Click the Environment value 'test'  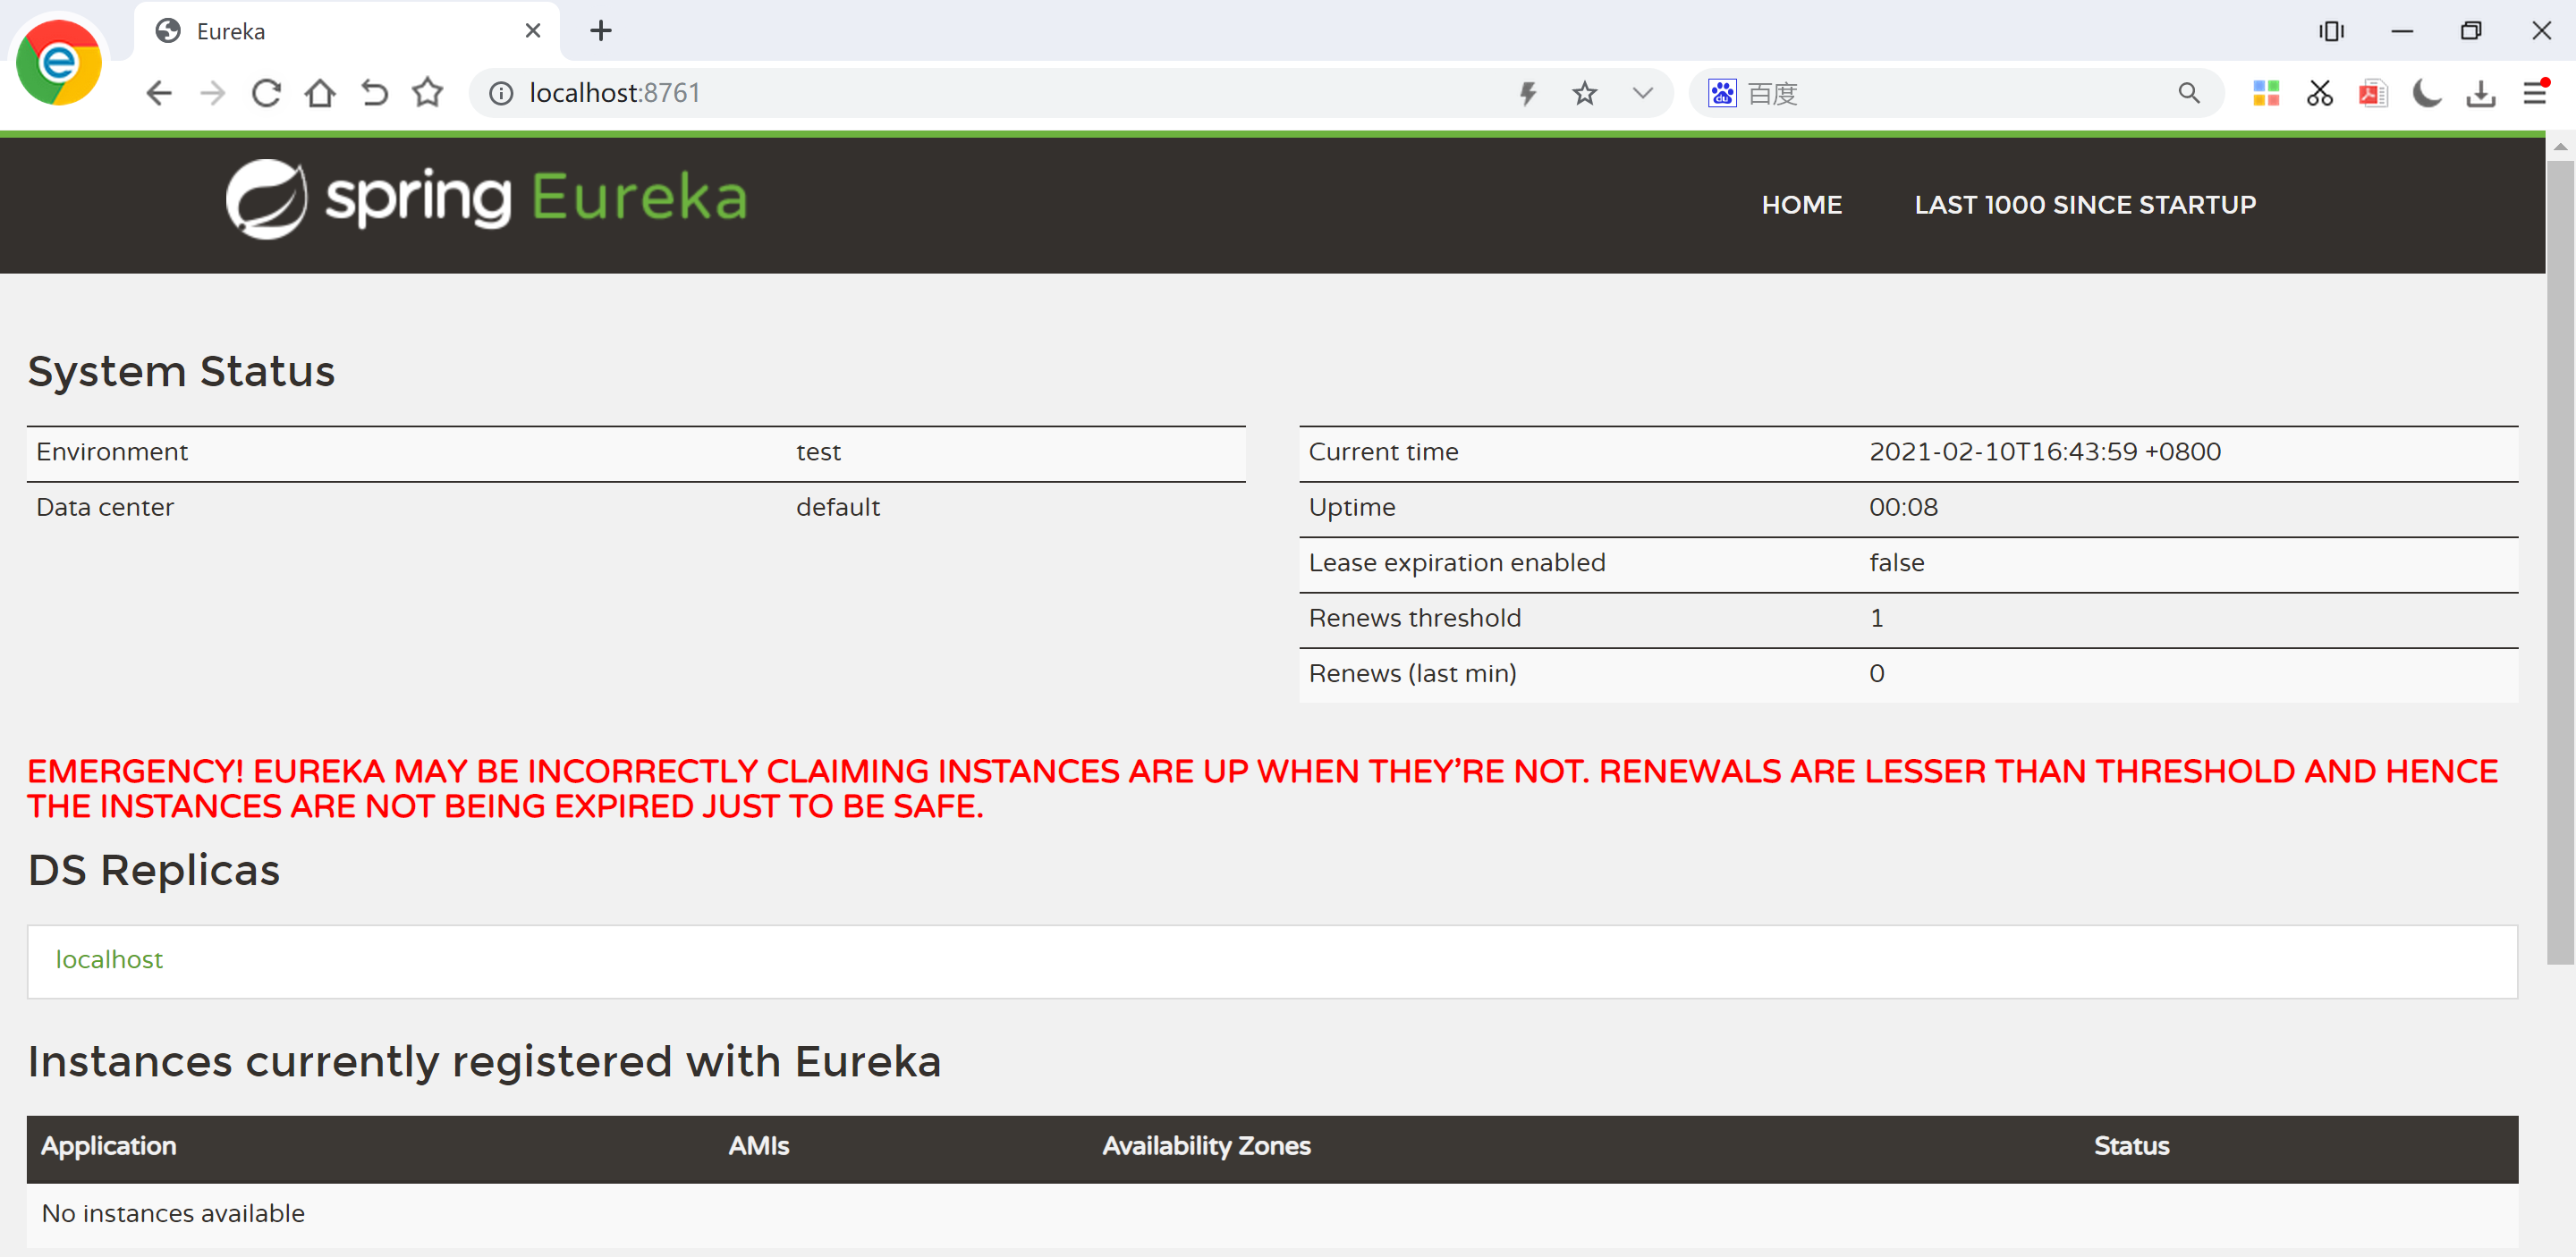point(818,452)
